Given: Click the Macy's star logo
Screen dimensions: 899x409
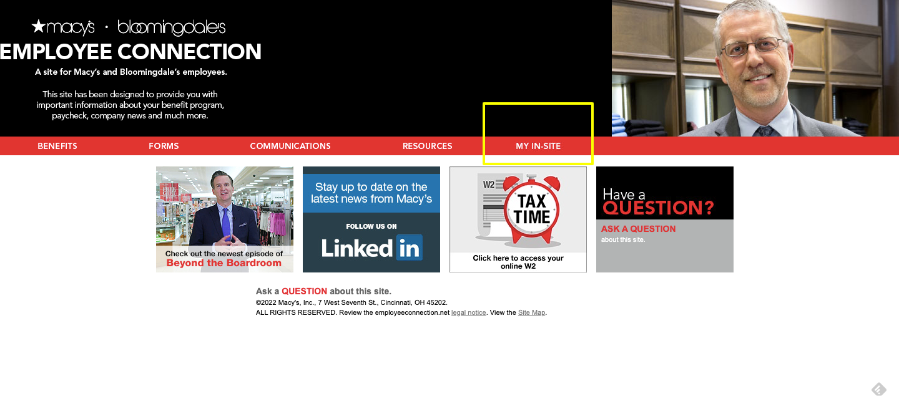Looking at the screenshot, I should pos(62,27).
